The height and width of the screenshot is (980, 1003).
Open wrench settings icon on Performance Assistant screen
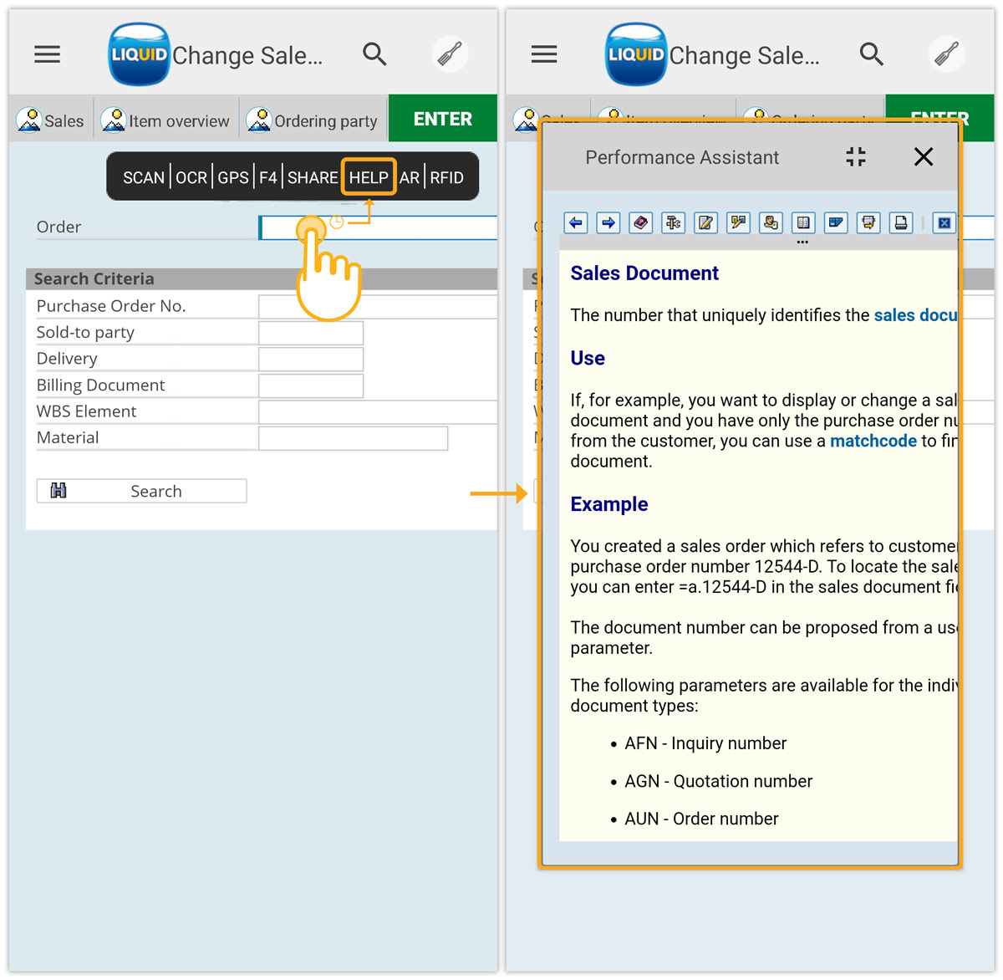947,55
